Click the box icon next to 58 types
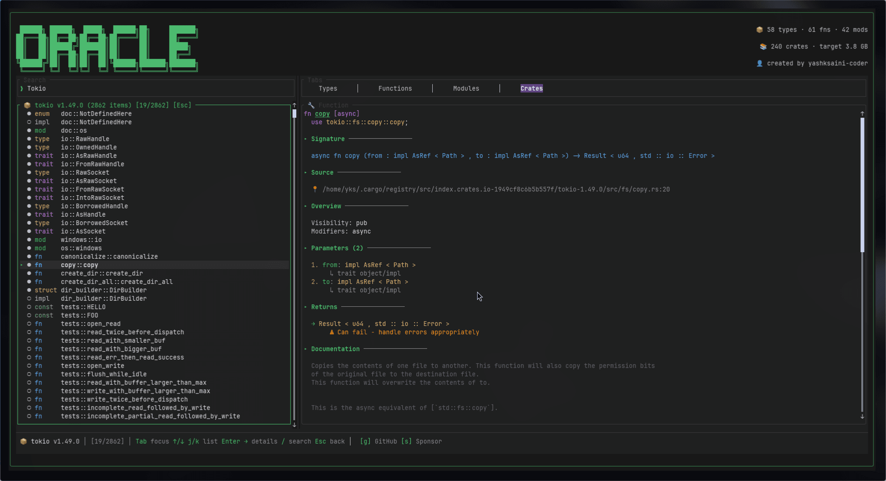This screenshot has height=481, width=886. click(759, 30)
